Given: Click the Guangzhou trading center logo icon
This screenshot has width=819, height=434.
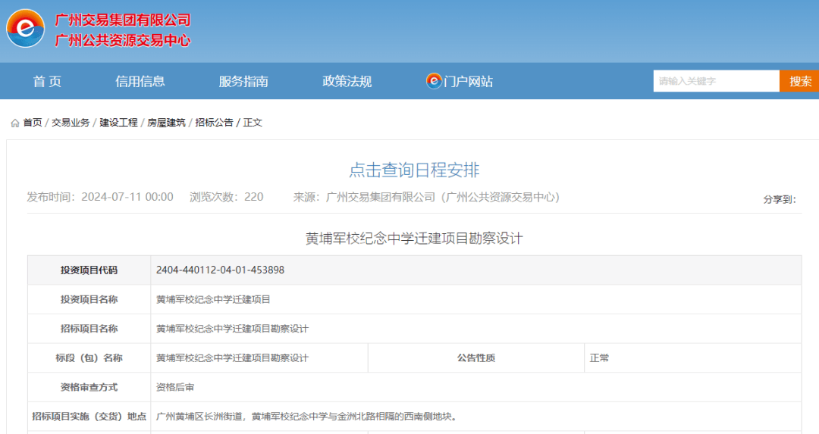Looking at the screenshot, I should pyautogui.click(x=26, y=29).
